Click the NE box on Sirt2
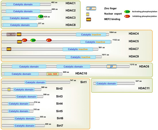Image resolution: width=158 pixels, height=130 pixels. (x=9, y=90)
